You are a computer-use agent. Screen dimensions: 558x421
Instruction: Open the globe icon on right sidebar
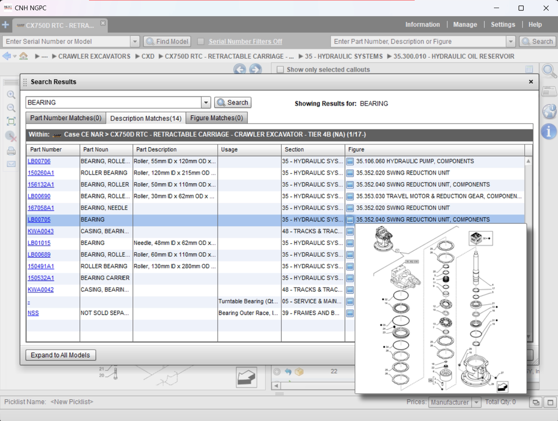[x=549, y=111]
